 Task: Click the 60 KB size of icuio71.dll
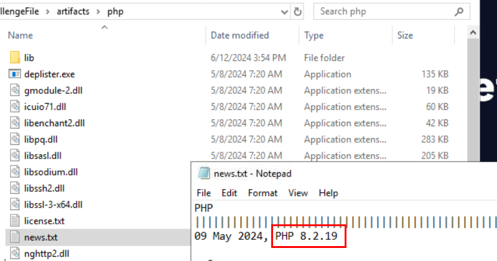click(x=437, y=107)
